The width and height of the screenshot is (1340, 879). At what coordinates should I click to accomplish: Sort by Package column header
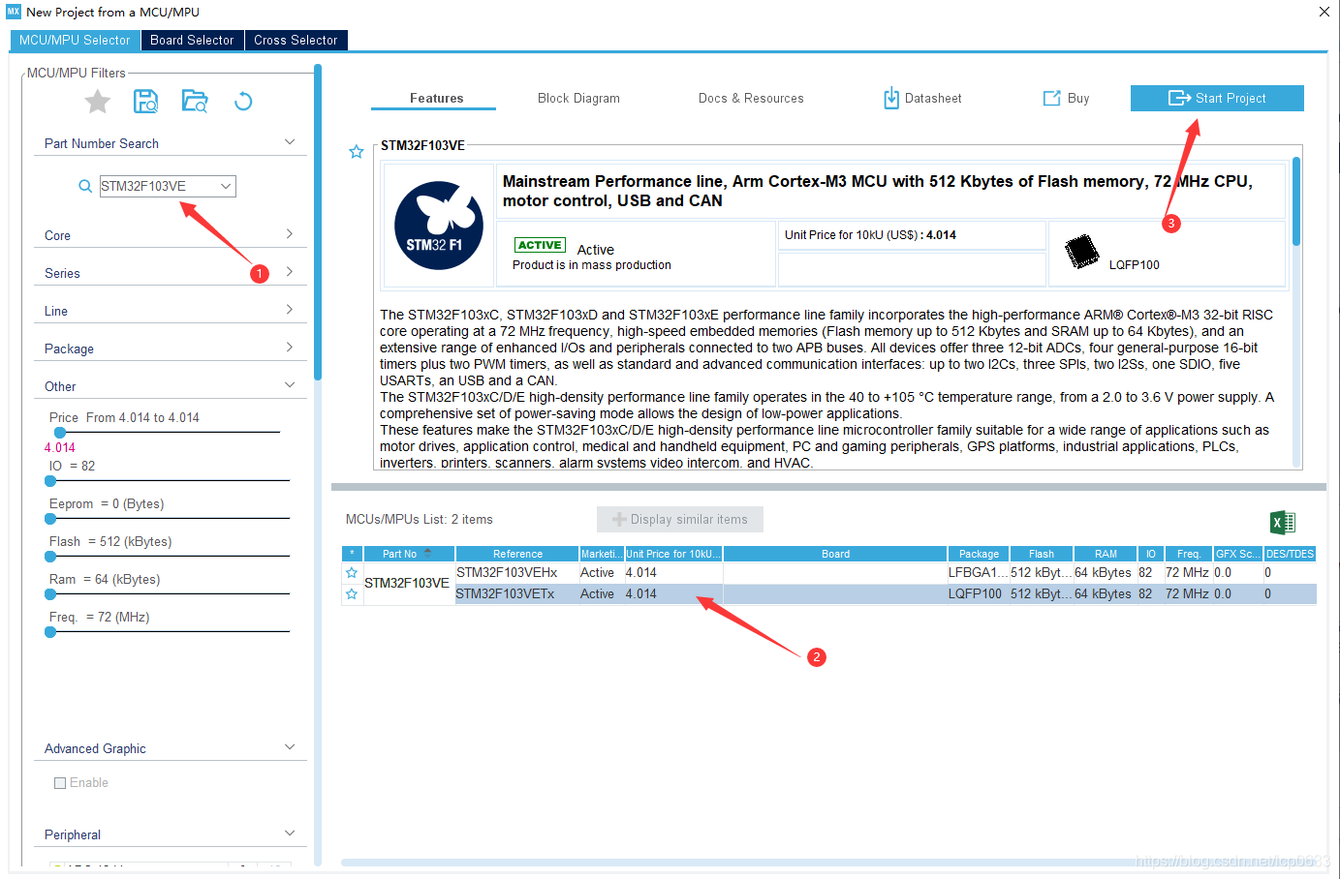(x=979, y=554)
